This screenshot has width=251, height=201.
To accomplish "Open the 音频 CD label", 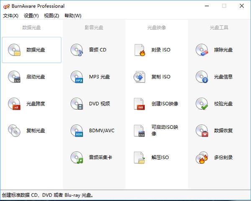I will [97, 50].
